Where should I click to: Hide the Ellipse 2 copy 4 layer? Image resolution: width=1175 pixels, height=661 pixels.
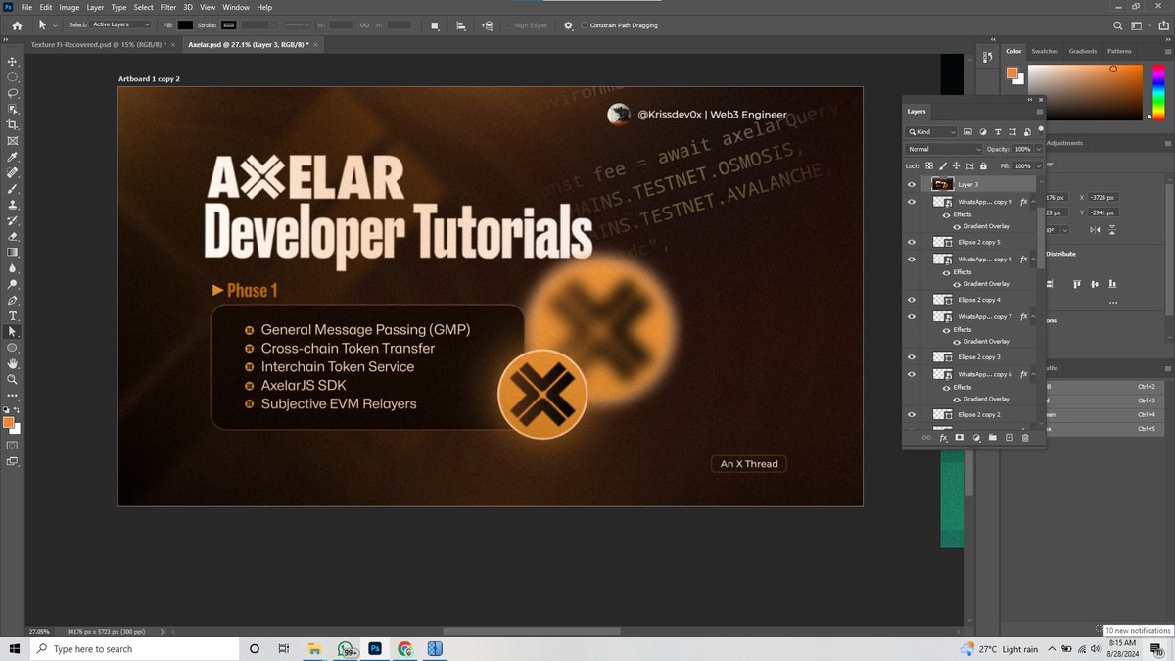pyautogui.click(x=912, y=300)
